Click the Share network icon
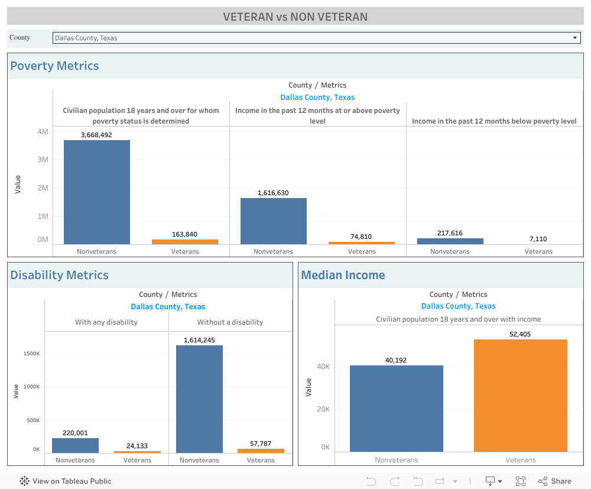 (x=542, y=481)
